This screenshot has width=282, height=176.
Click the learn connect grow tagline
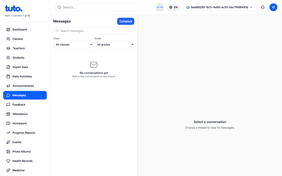[18, 16]
